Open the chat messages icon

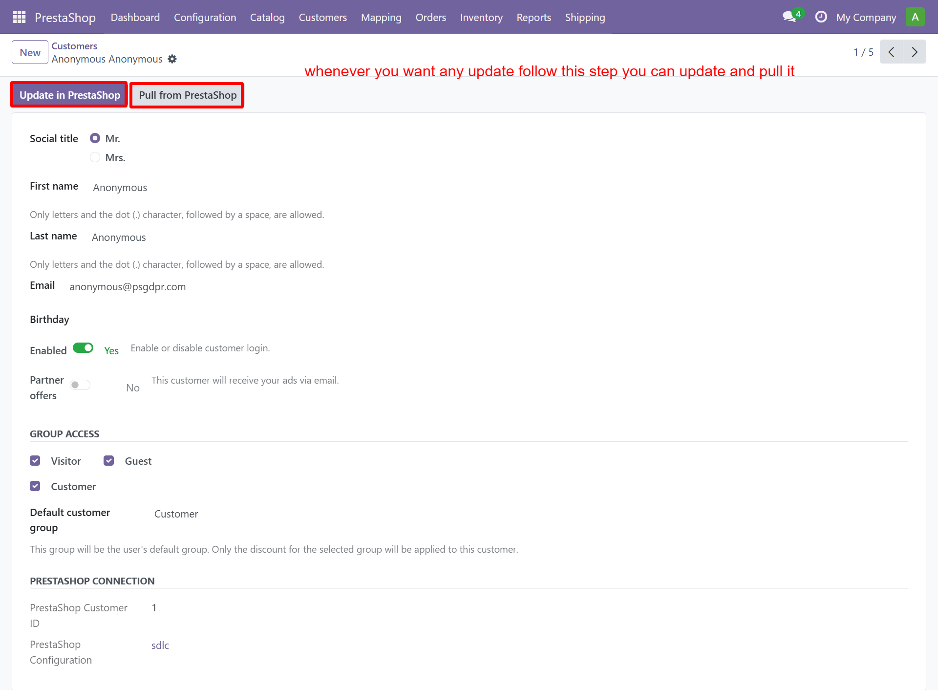(789, 17)
